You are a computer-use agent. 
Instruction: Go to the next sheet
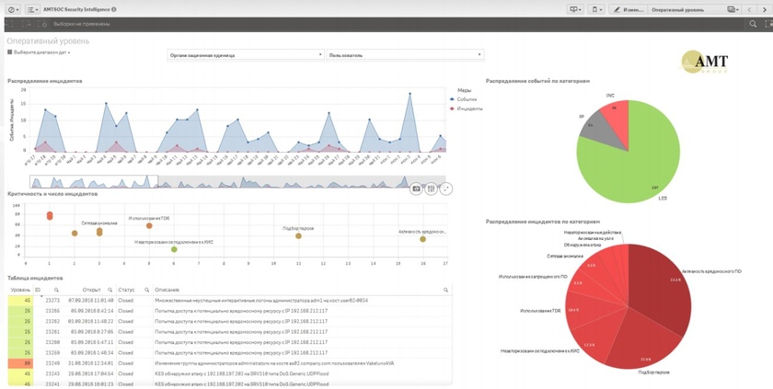(x=764, y=9)
